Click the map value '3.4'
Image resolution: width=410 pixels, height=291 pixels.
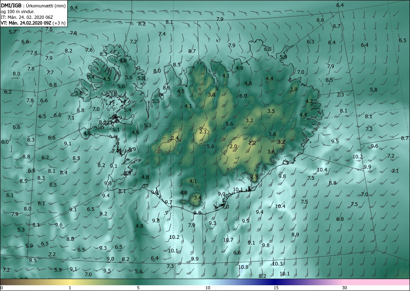[x=198, y=197]
